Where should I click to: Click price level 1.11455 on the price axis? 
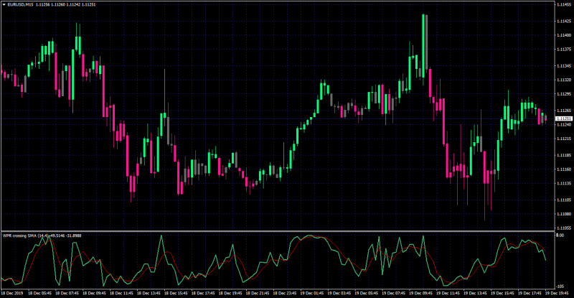(564, 4)
